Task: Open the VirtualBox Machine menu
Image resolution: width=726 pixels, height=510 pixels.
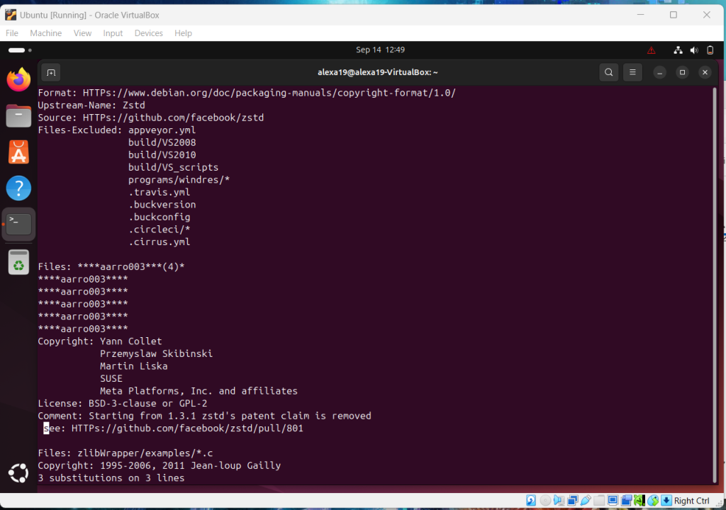Action: click(45, 33)
